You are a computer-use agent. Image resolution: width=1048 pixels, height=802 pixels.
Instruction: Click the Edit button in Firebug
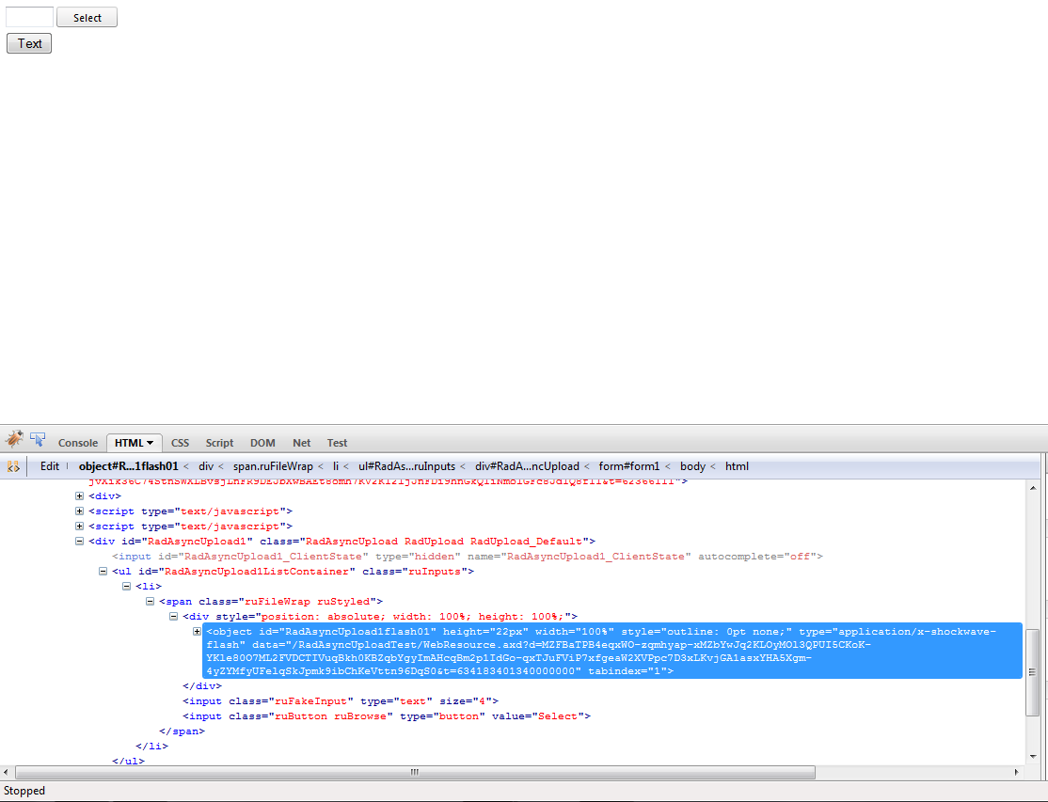(50, 466)
